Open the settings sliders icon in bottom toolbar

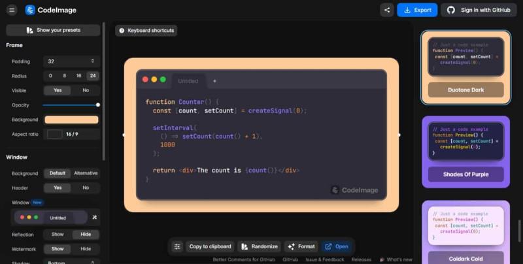[177, 246]
